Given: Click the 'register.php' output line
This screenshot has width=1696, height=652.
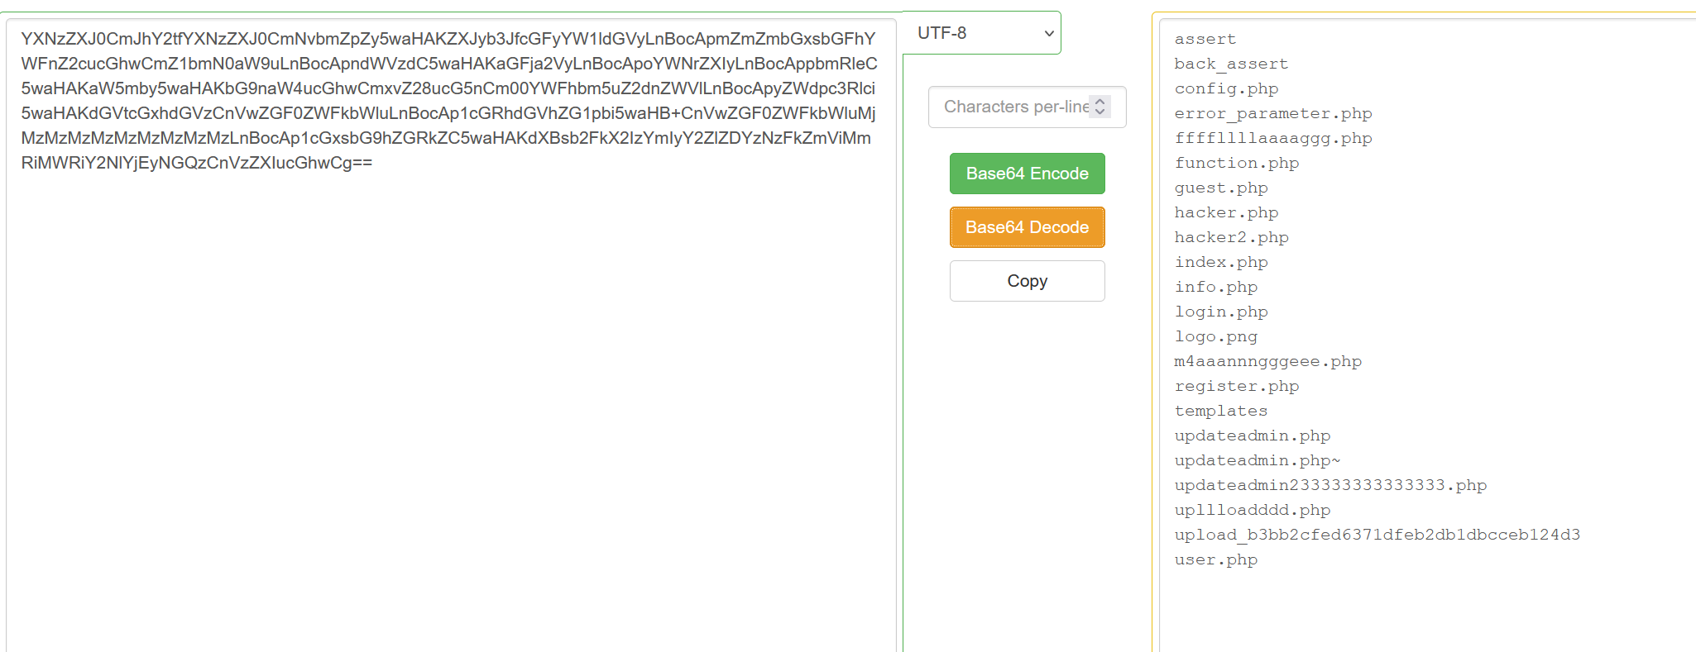Looking at the screenshot, I should pyautogui.click(x=1237, y=386).
